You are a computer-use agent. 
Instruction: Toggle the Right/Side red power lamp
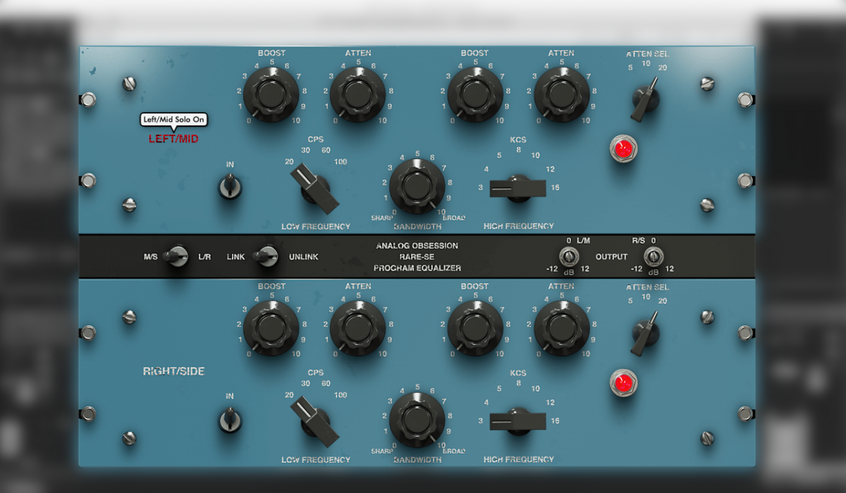622,383
